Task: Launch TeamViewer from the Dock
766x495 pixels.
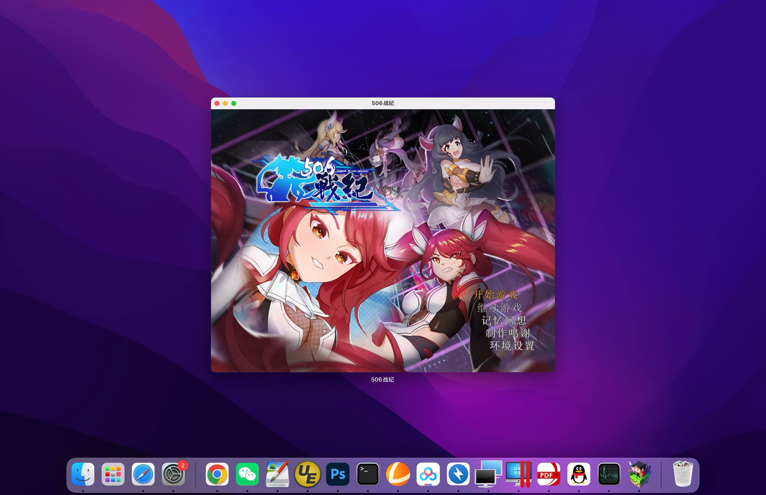Action: click(x=458, y=473)
